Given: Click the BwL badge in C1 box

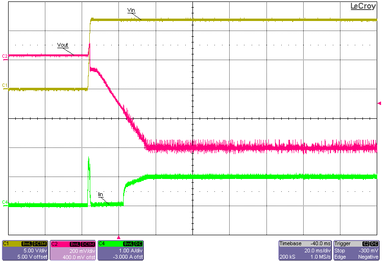Looking at the screenshot, I should point(27,244).
